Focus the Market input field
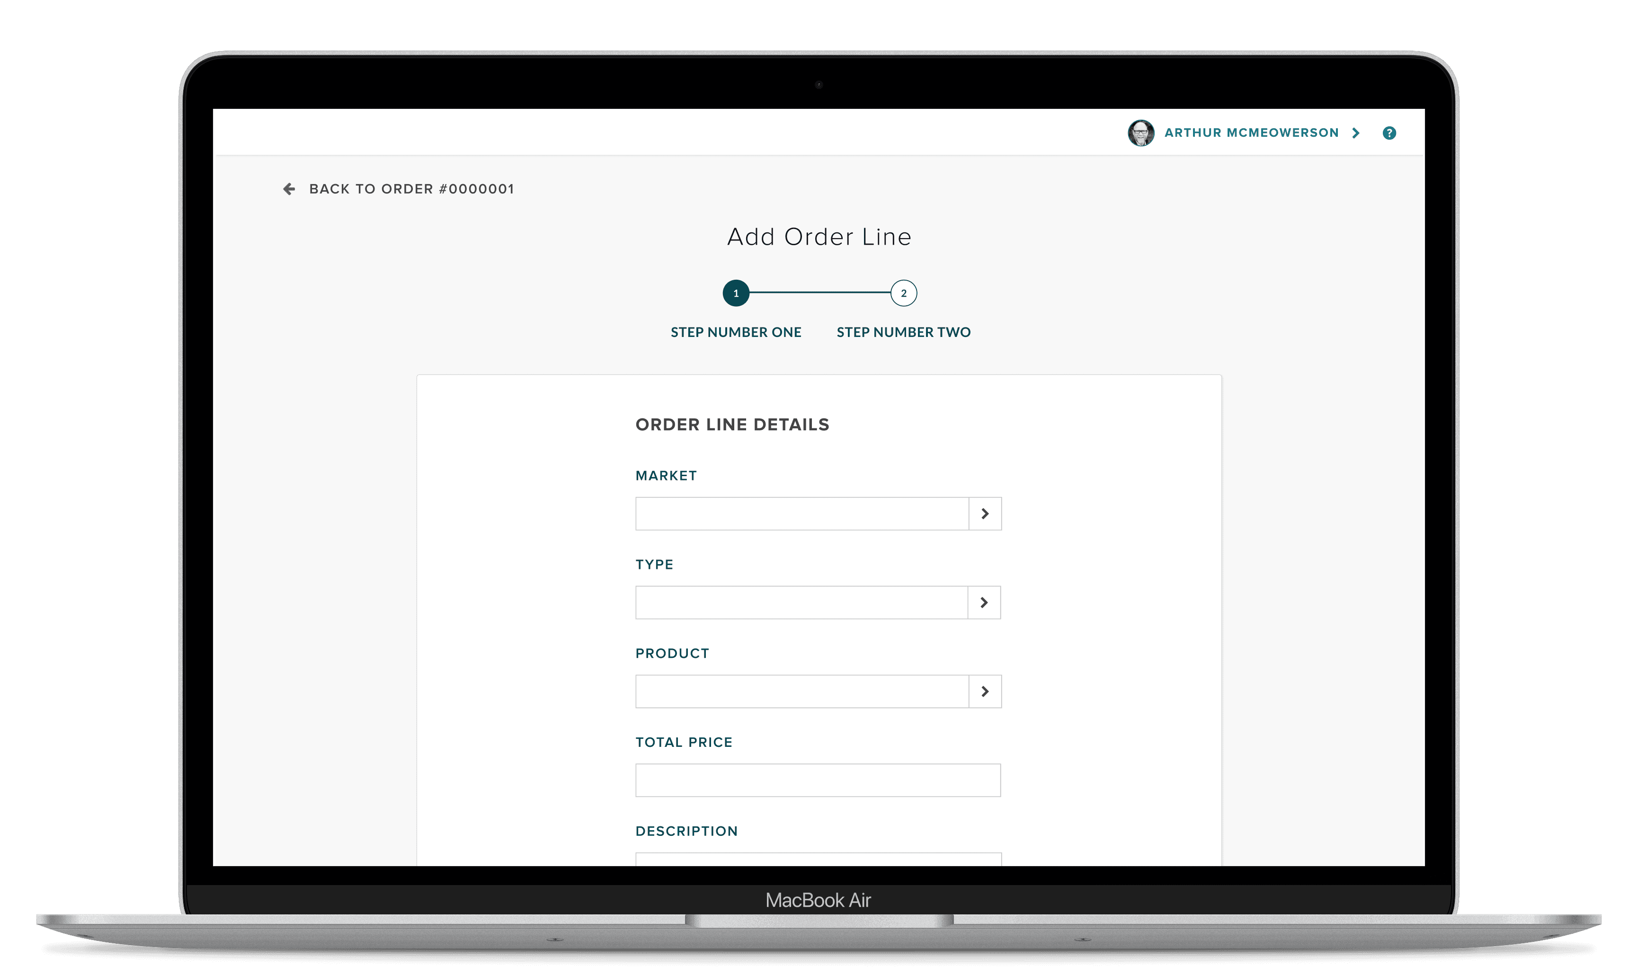The width and height of the screenshot is (1638, 975). [801, 514]
